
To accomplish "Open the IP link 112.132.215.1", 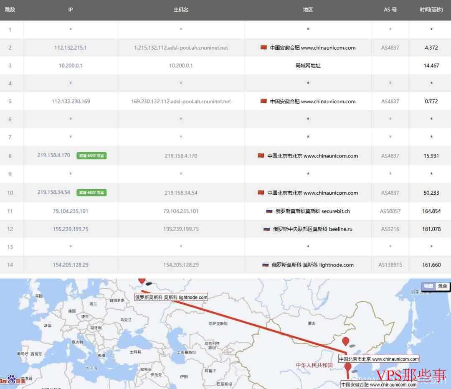I will pos(71,48).
